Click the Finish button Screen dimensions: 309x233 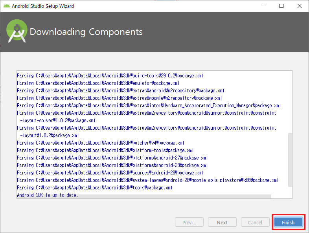[x=288, y=222]
